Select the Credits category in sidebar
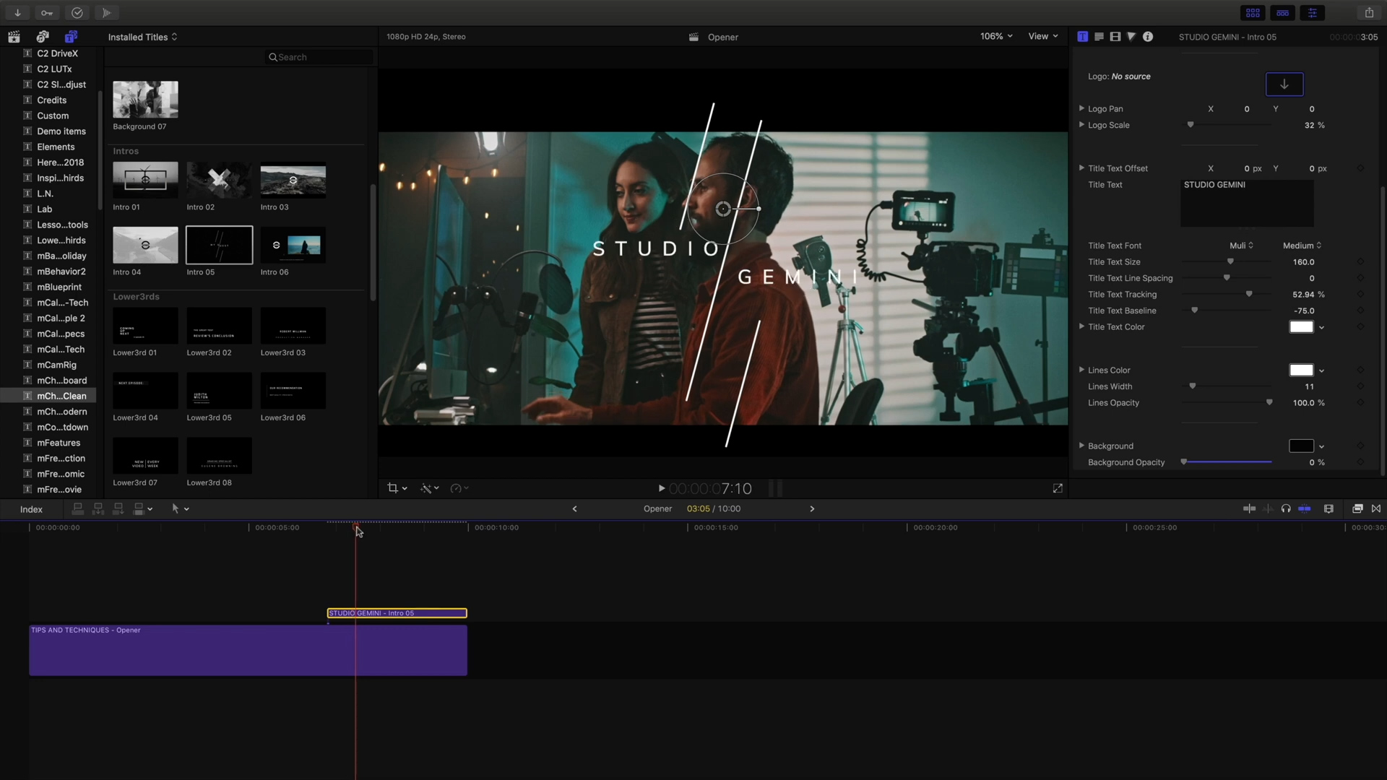 point(51,100)
